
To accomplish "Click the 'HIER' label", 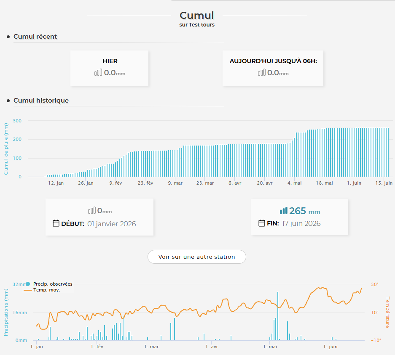I will (x=110, y=61).
